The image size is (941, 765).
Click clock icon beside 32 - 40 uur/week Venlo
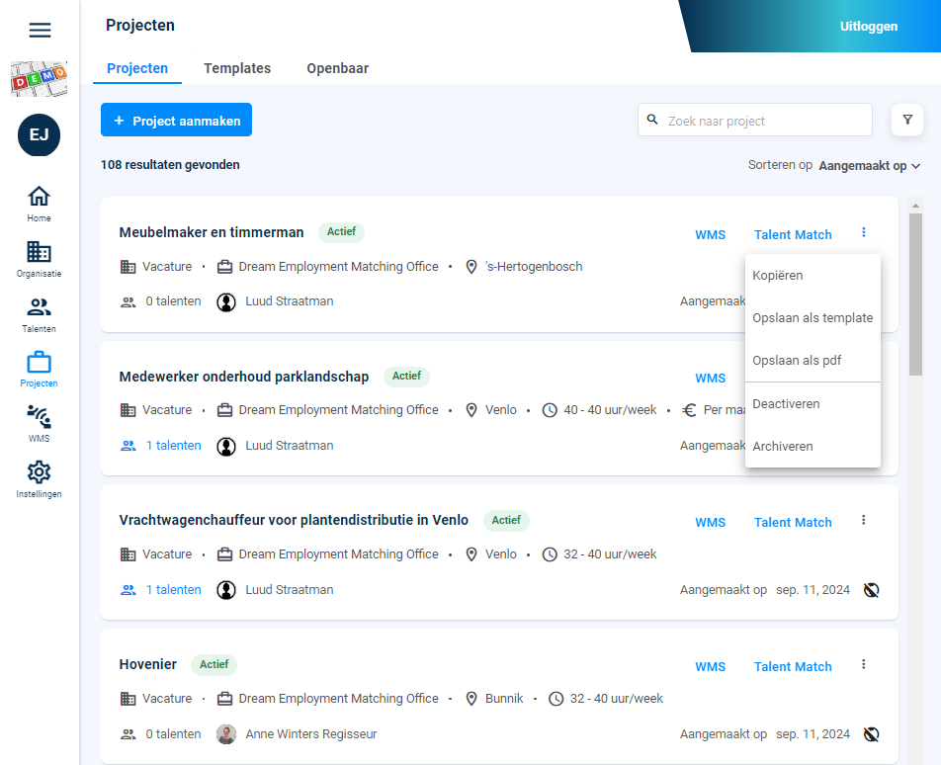tap(550, 554)
